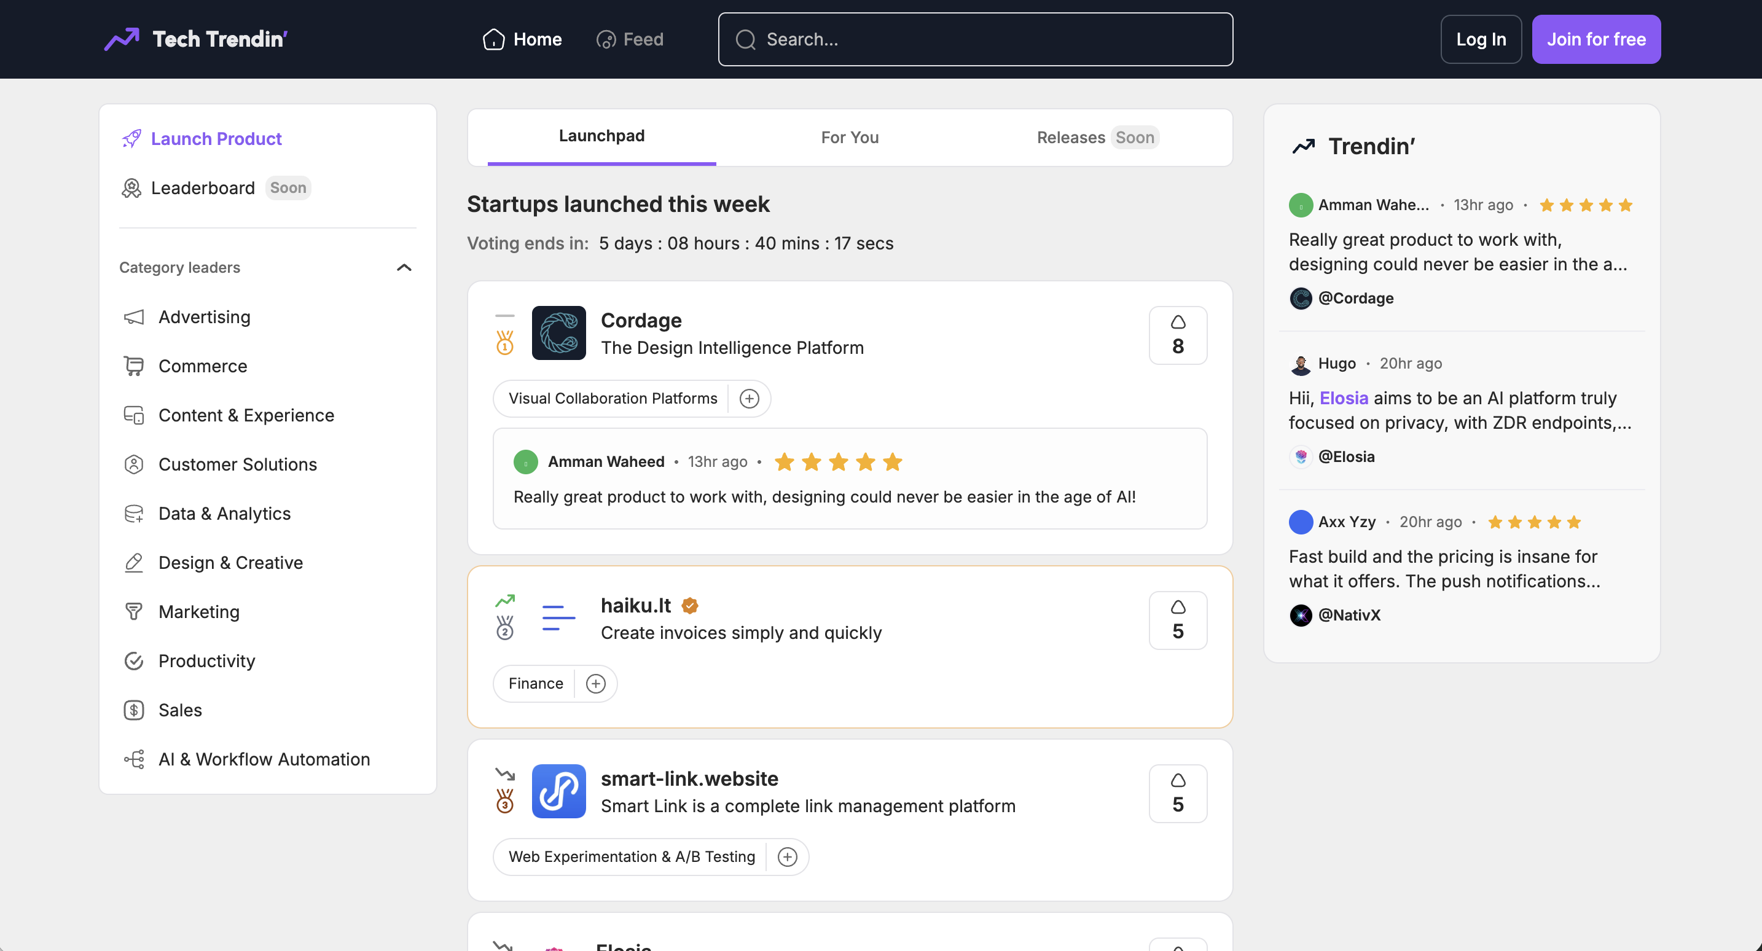
Task: Open the @Elosia mention link
Action: (1346, 457)
